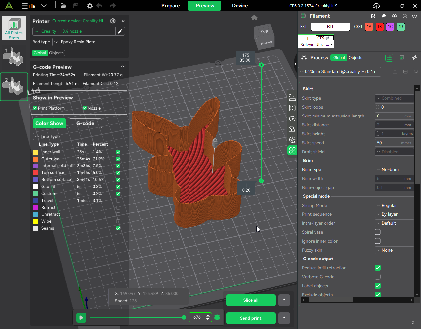Open the folder icon to load project
Screen dimensions: 421x329
point(63,6)
